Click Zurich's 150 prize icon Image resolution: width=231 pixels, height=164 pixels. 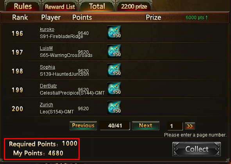coord(114,108)
